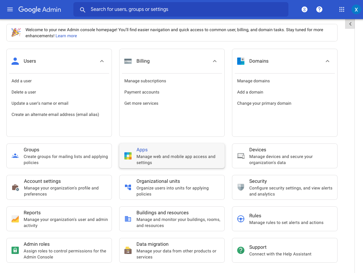This screenshot has height=273, width=363.
Task: Click the Data migration folder icon
Action: click(x=128, y=250)
